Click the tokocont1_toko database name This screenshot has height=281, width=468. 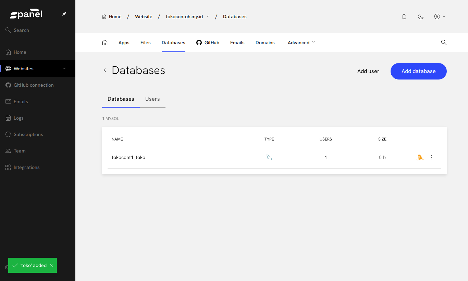tap(128, 157)
